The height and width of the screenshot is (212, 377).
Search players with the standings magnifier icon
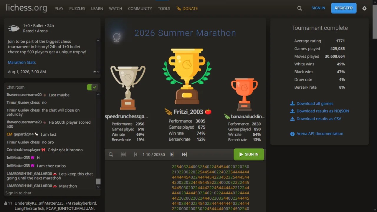111,154
